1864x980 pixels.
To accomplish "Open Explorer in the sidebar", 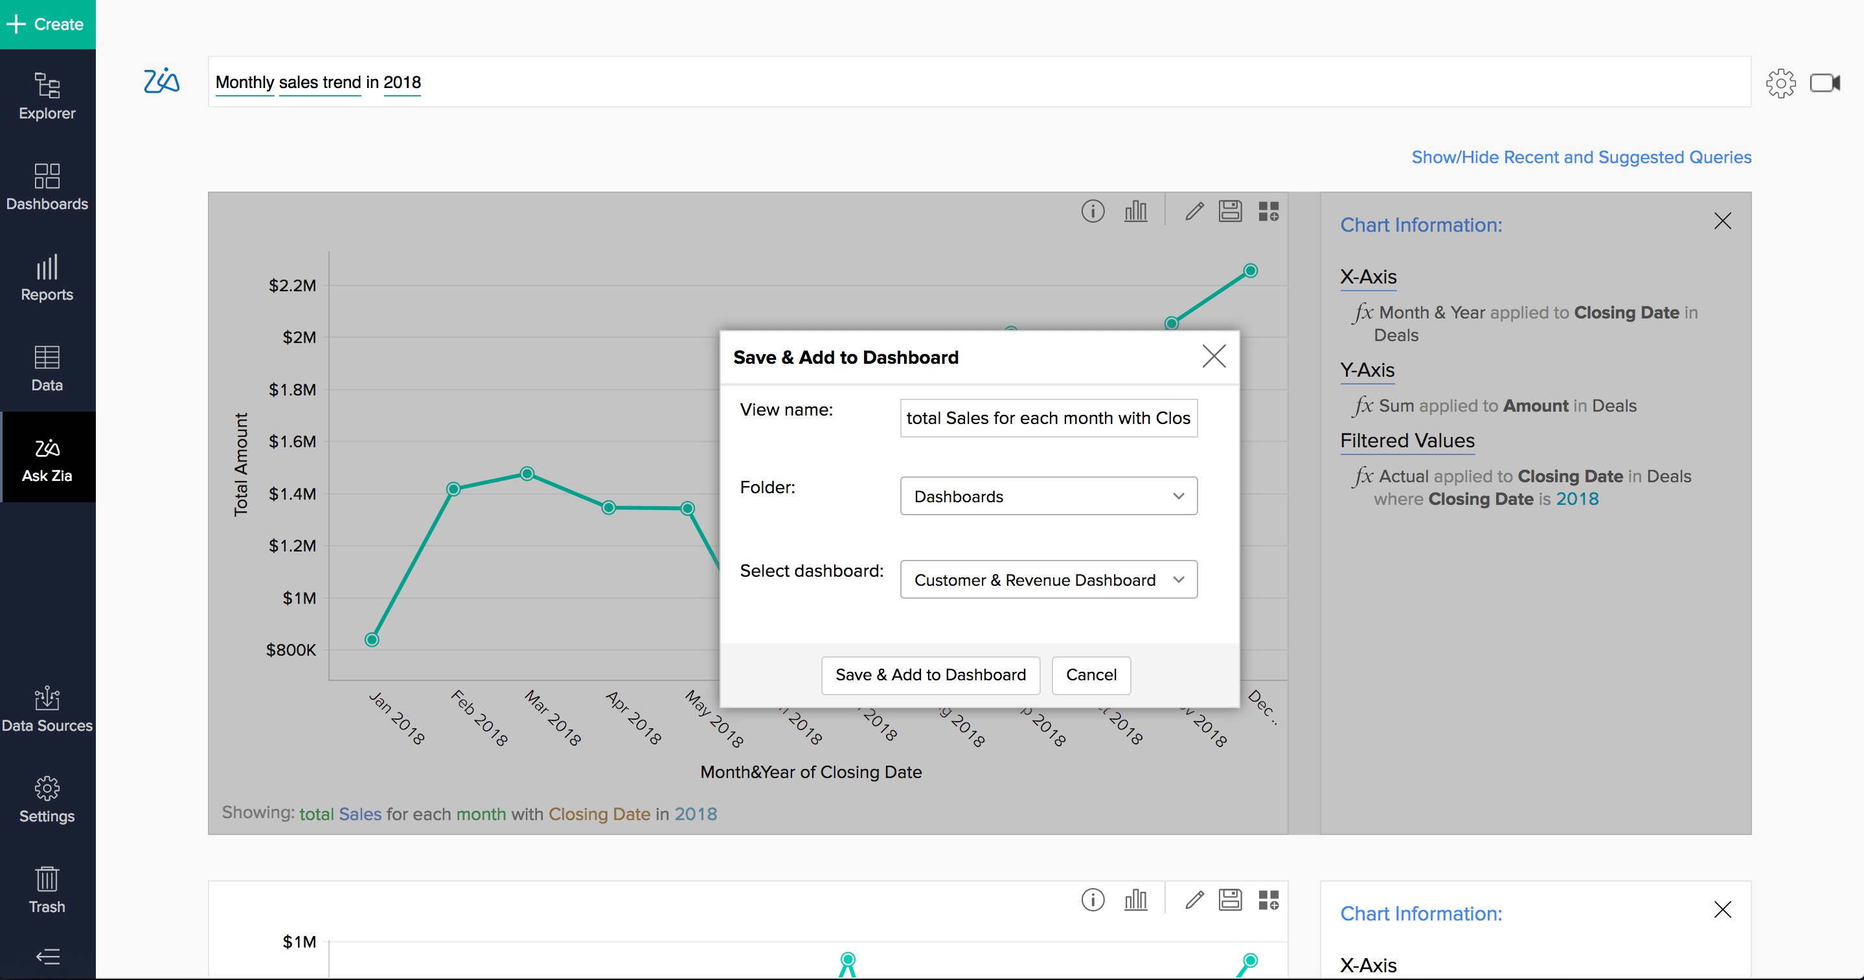I will coord(47,96).
